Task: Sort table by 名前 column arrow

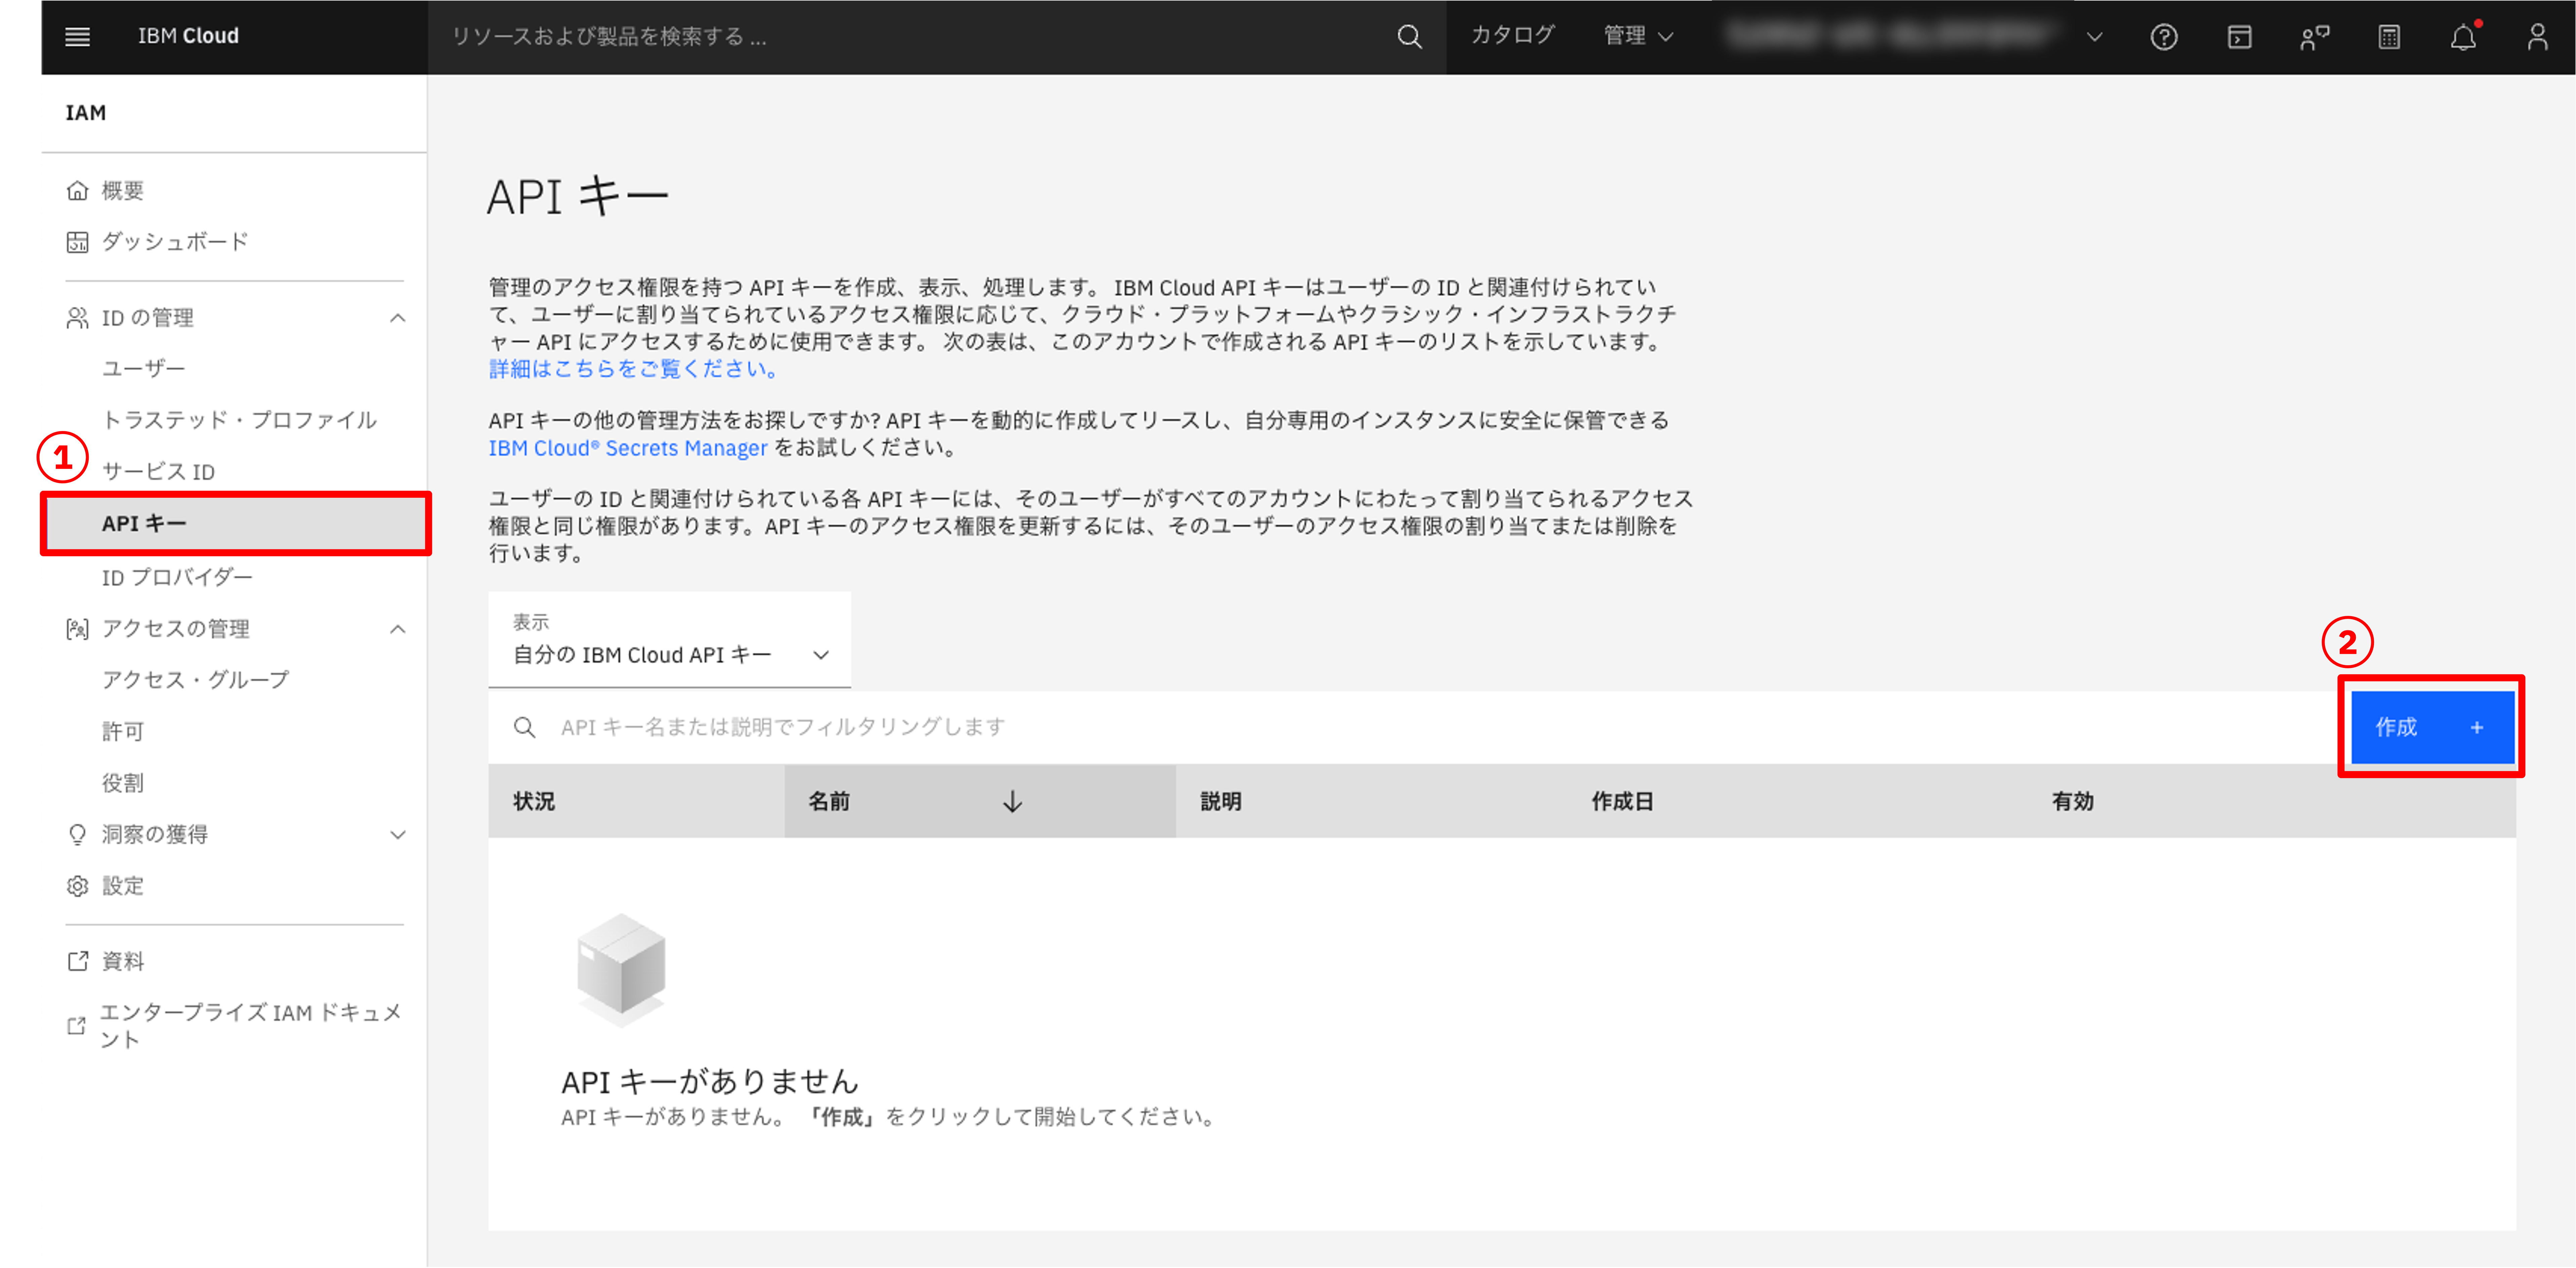Action: tap(1012, 801)
